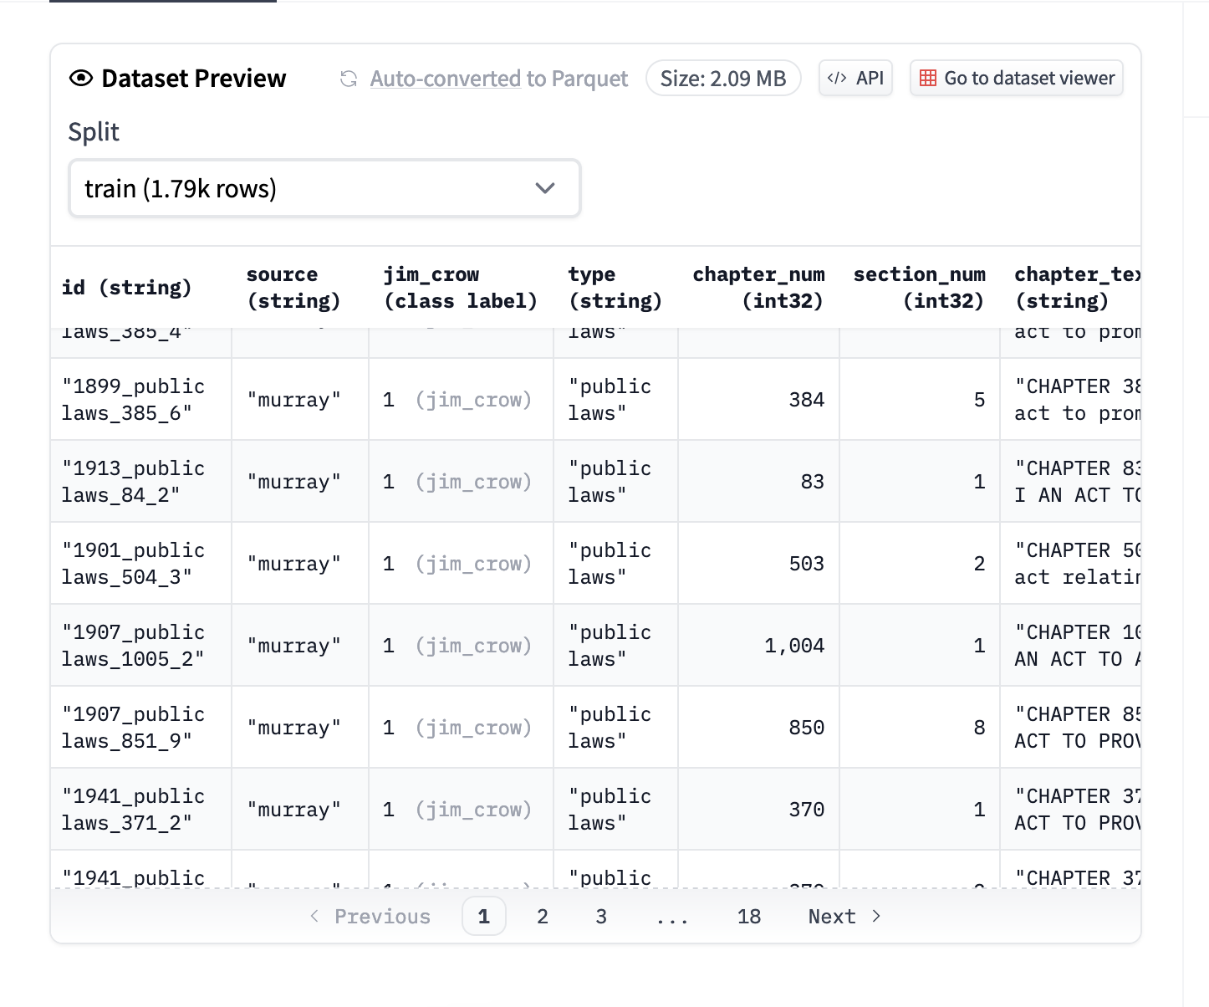Select cell "1913_public laws_84_2"
The width and height of the screenshot is (1209, 1007).
tap(134, 482)
